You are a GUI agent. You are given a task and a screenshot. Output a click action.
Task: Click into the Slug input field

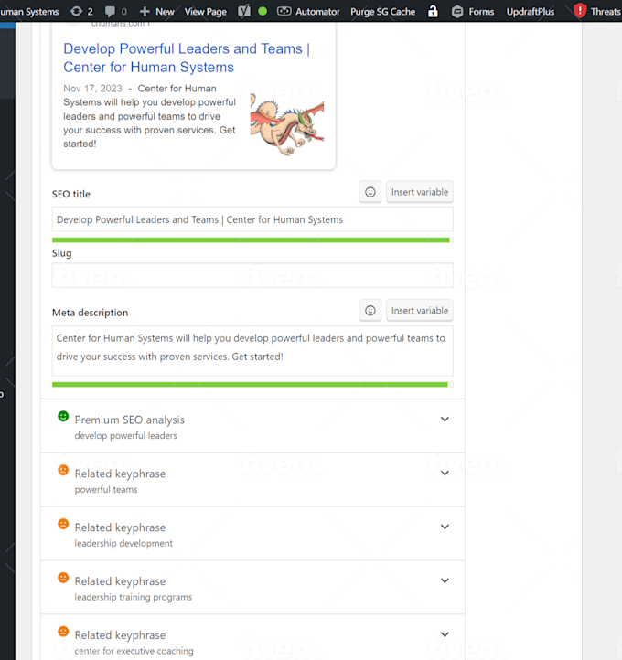click(252, 276)
